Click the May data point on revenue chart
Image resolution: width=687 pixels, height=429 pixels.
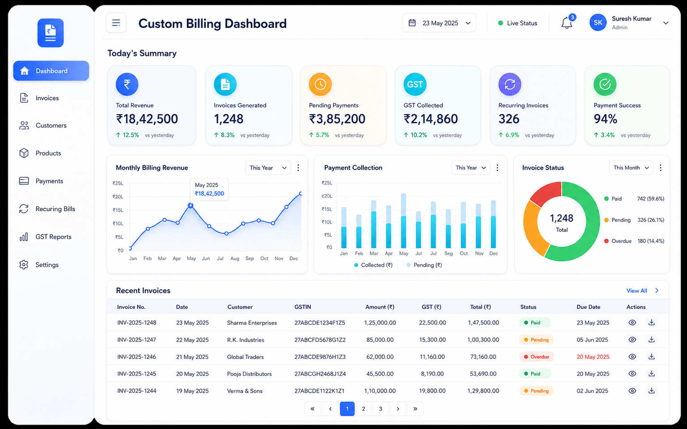pos(191,205)
